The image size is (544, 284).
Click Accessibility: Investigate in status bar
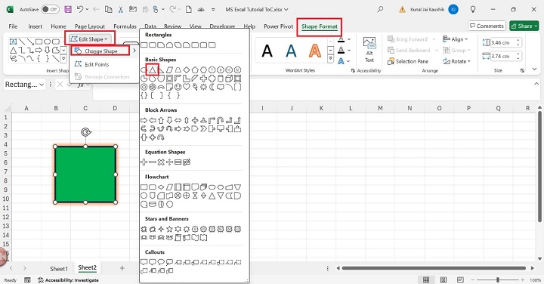(x=68, y=280)
